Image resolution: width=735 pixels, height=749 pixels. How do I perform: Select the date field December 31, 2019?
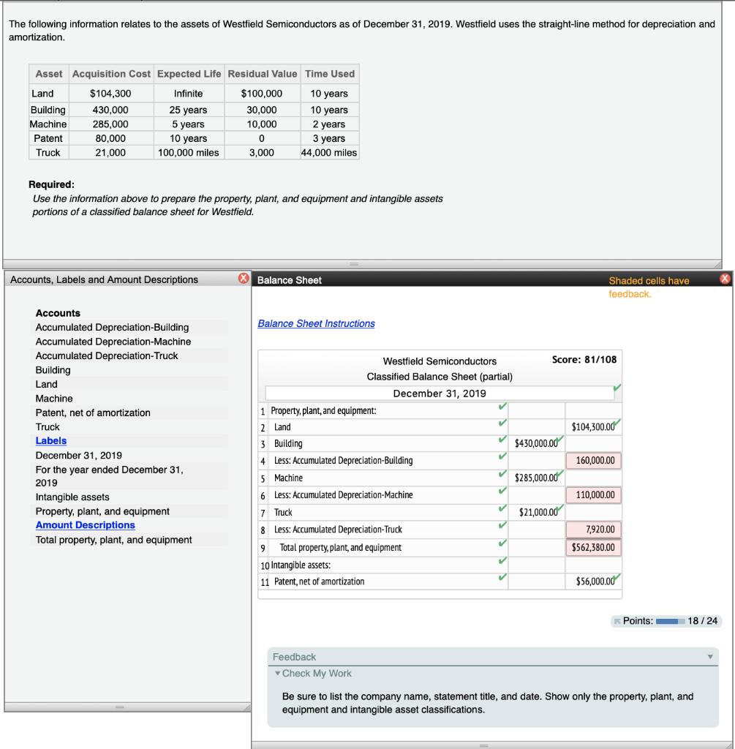pos(440,393)
